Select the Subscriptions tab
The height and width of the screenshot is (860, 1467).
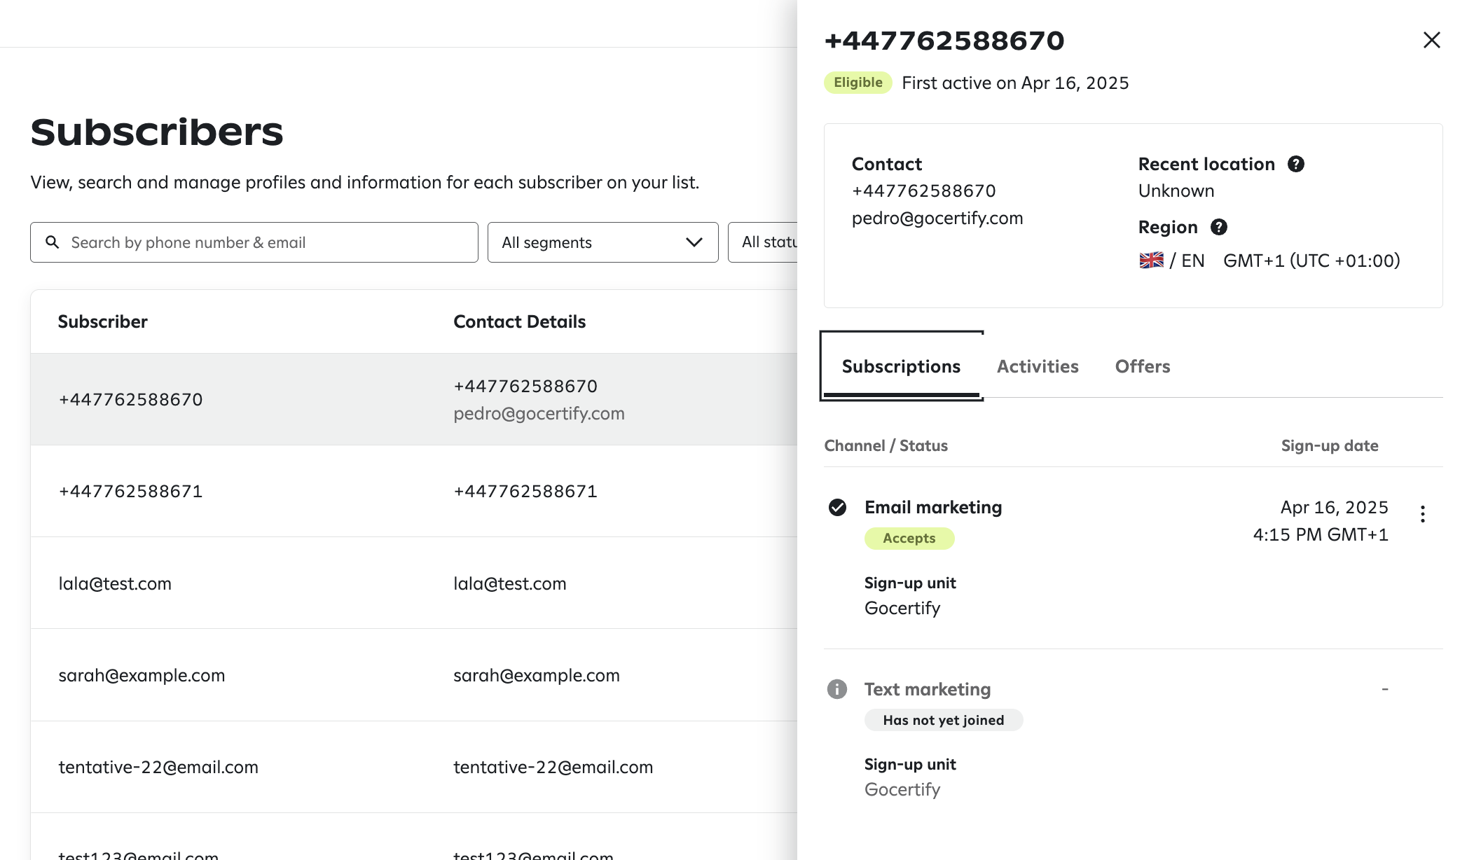(901, 366)
